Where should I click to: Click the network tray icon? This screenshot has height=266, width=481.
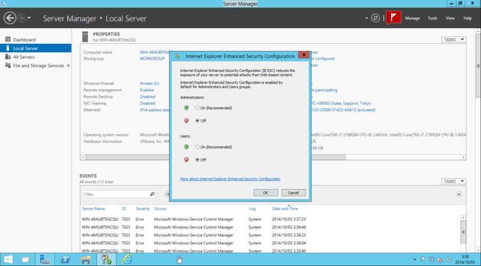click(432, 259)
